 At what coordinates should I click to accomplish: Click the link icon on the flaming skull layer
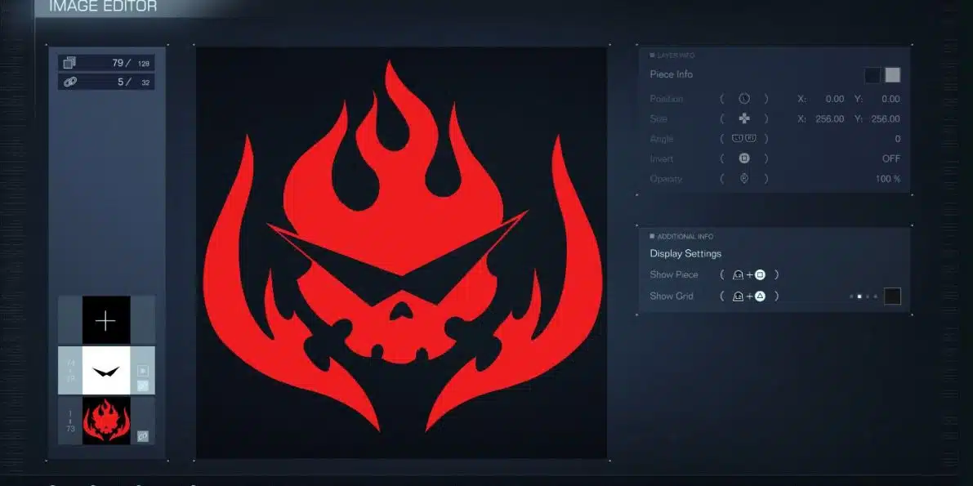click(143, 436)
